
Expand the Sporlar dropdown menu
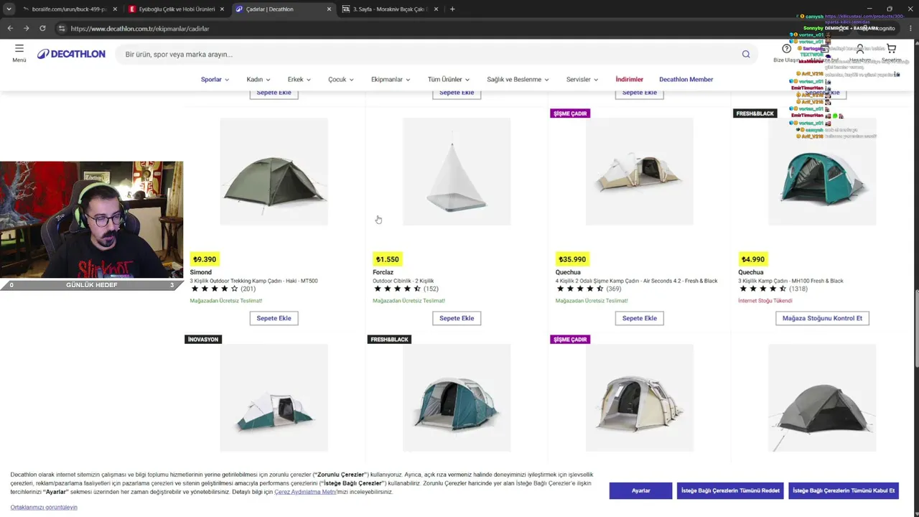point(215,79)
